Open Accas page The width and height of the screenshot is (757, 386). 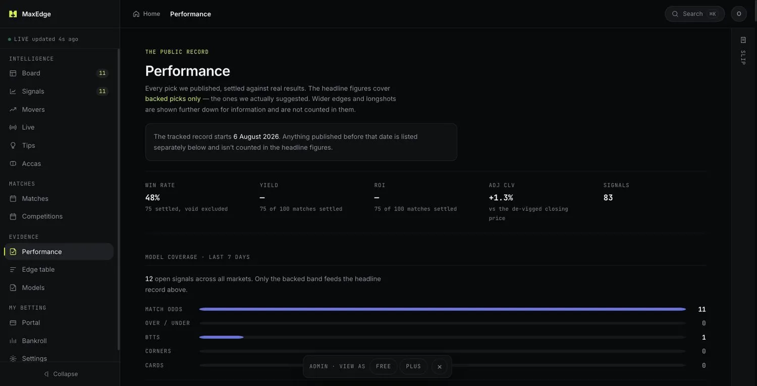[59, 163]
